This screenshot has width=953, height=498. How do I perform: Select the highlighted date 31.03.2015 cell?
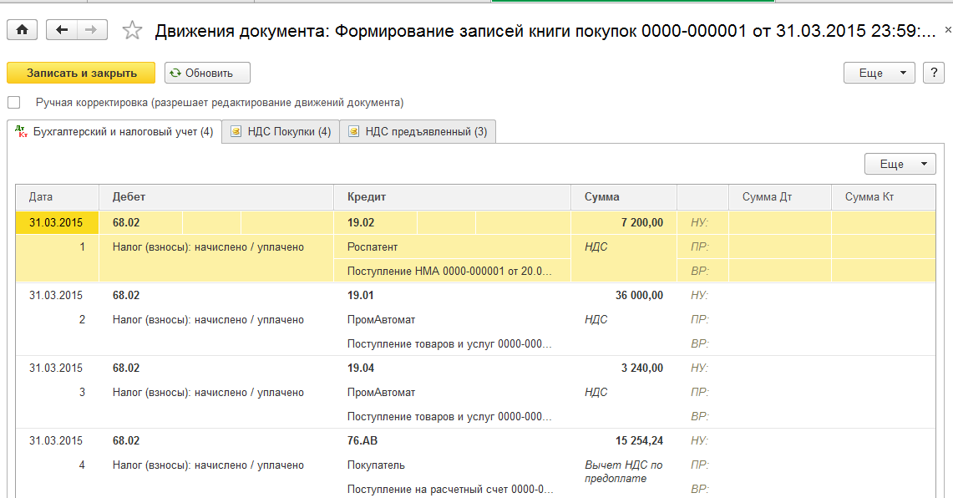[57, 222]
